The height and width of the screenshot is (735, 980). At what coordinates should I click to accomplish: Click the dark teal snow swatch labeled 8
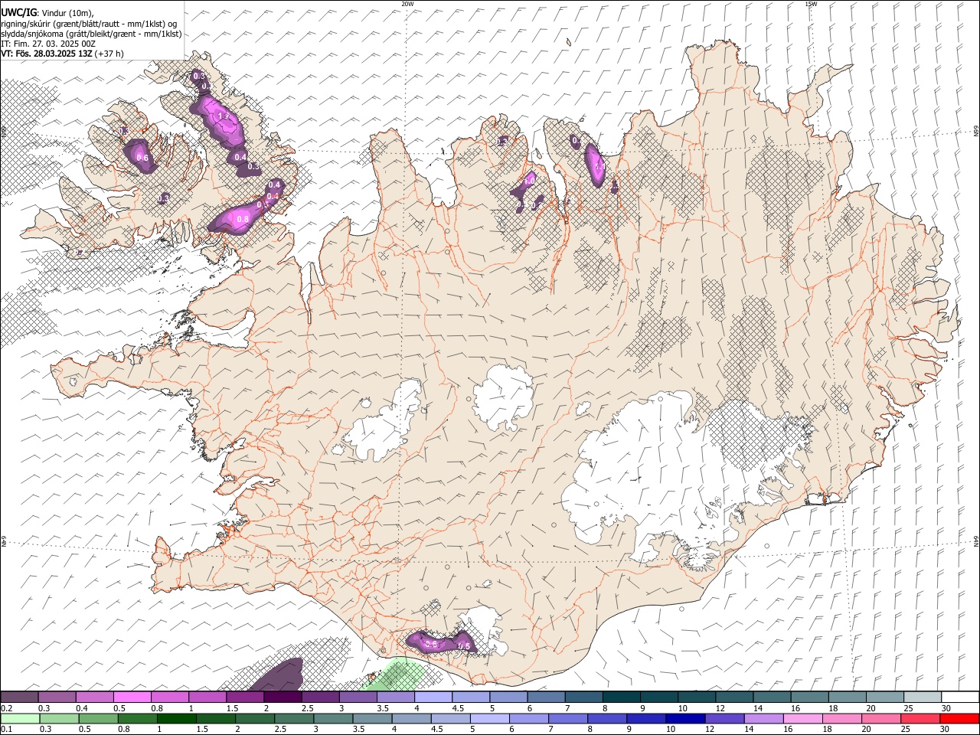click(621, 697)
